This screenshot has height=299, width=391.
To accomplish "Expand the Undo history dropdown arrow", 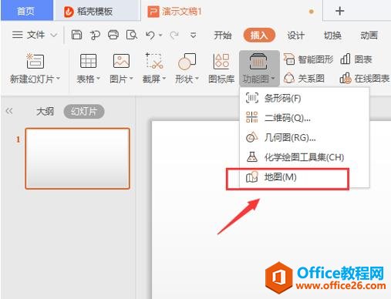I will [160, 35].
